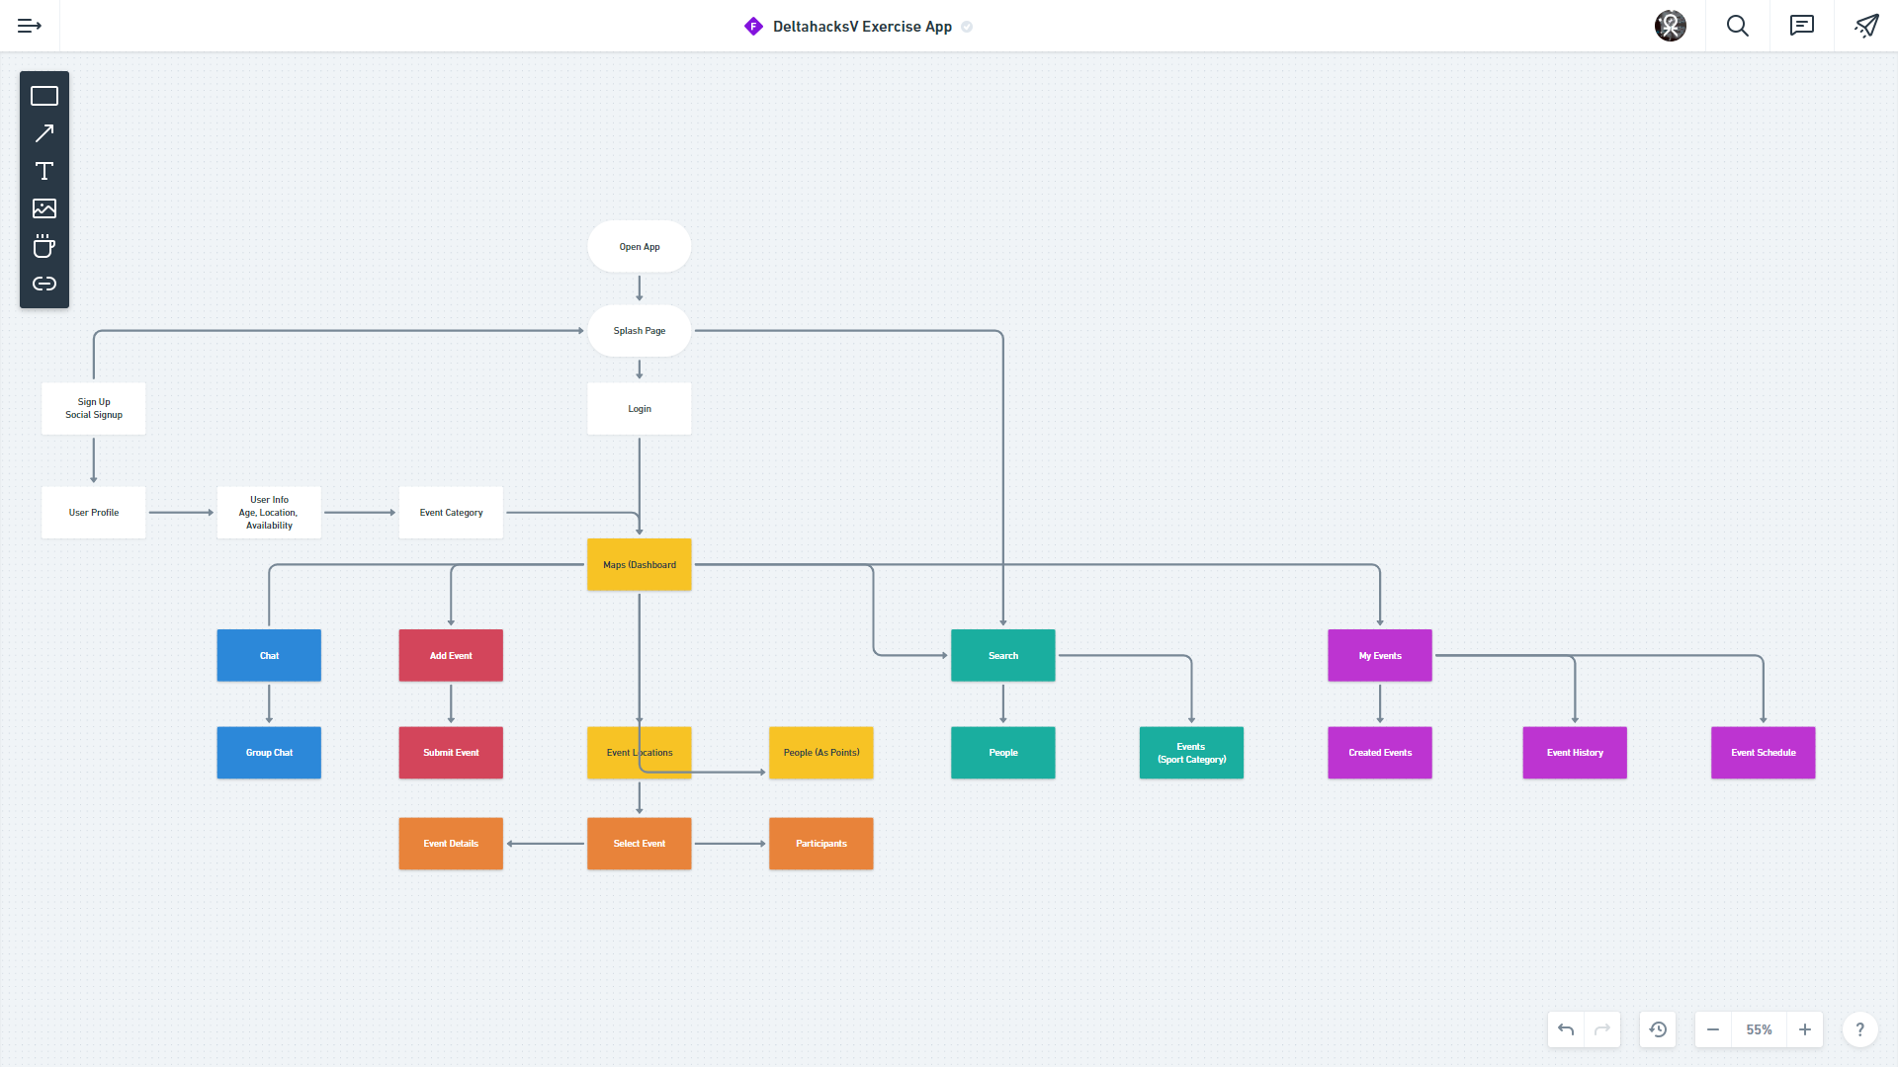Select the Rectangle shape tool
Screen dimensions: 1898x1067
tap(44, 96)
